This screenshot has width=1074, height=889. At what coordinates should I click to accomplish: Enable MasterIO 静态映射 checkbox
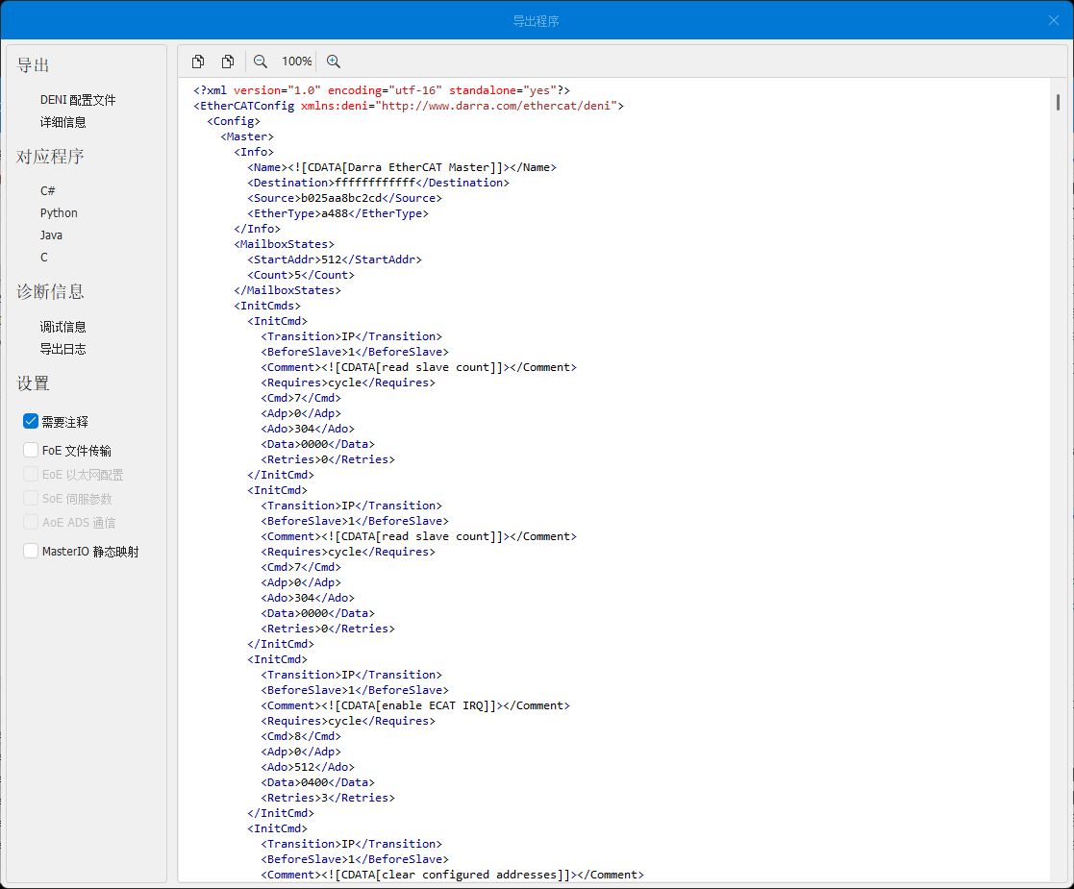[x=31, y=552]
